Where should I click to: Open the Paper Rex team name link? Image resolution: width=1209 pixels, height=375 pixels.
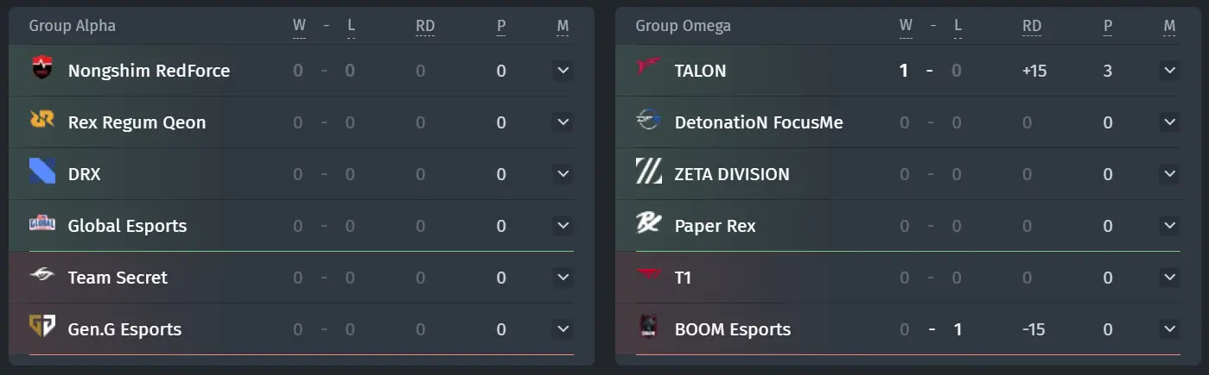(716, 226)
